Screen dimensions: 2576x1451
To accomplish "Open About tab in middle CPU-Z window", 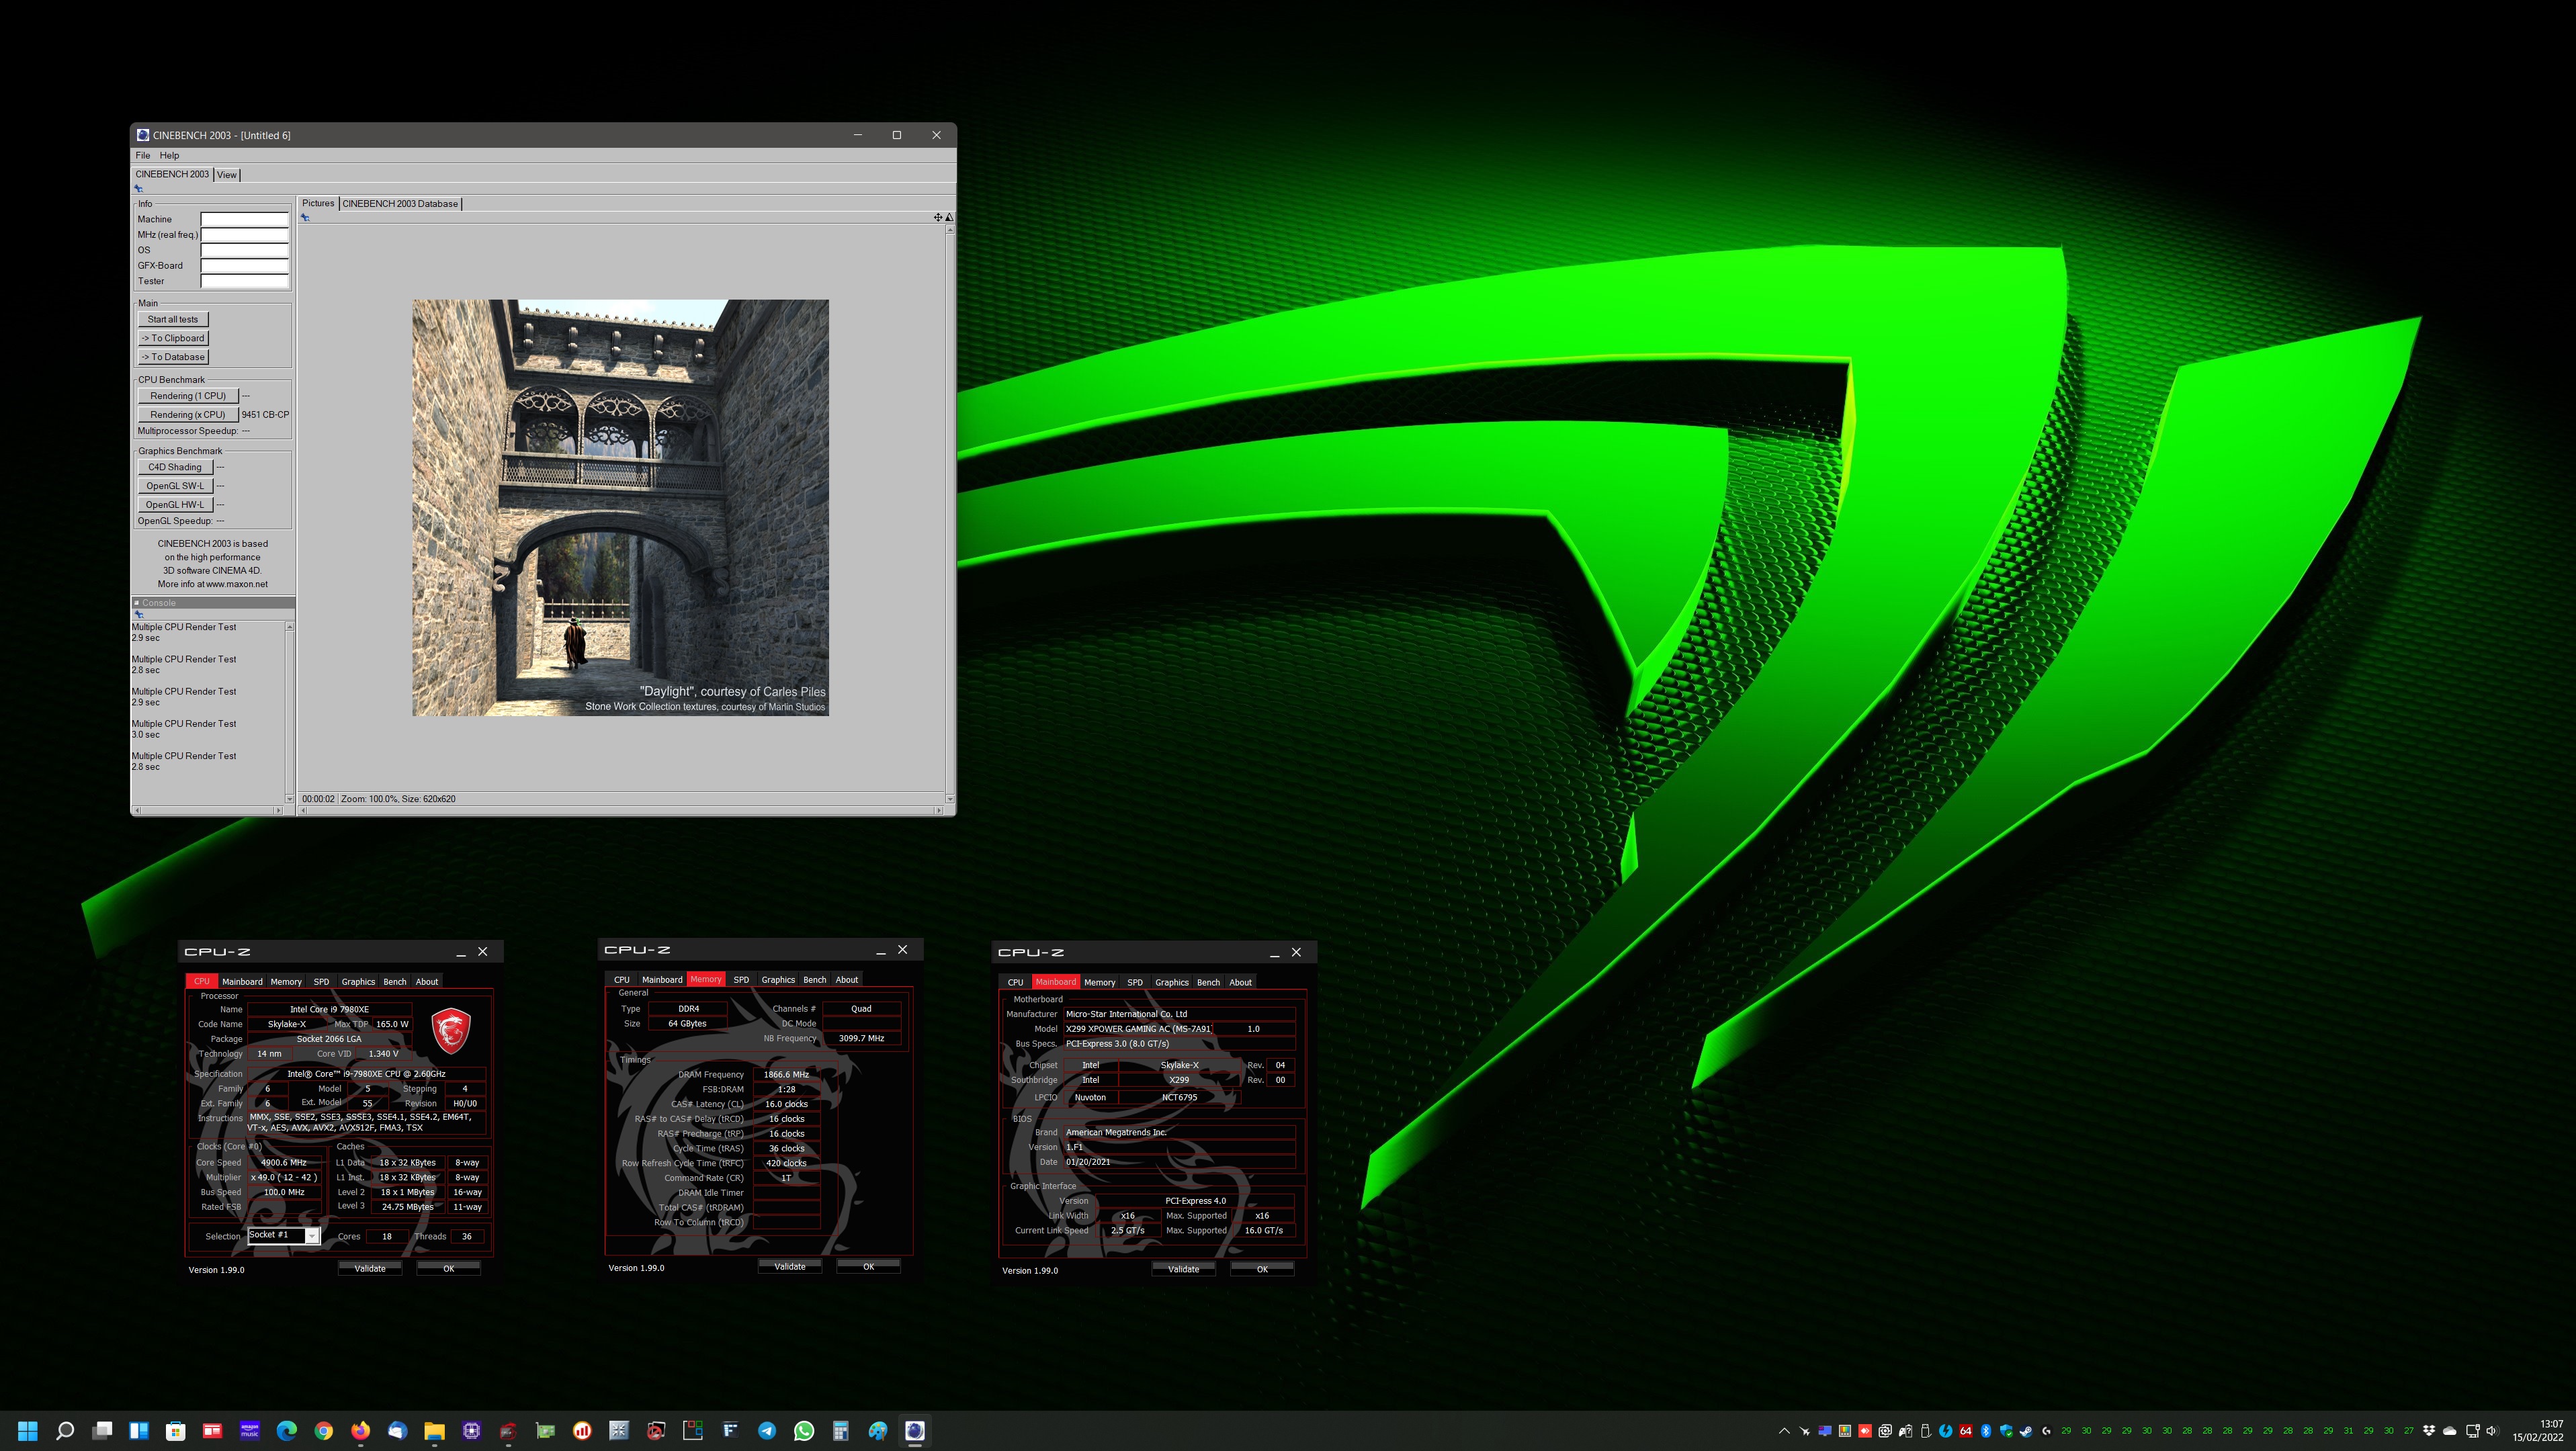I will [x=847, y=980].
